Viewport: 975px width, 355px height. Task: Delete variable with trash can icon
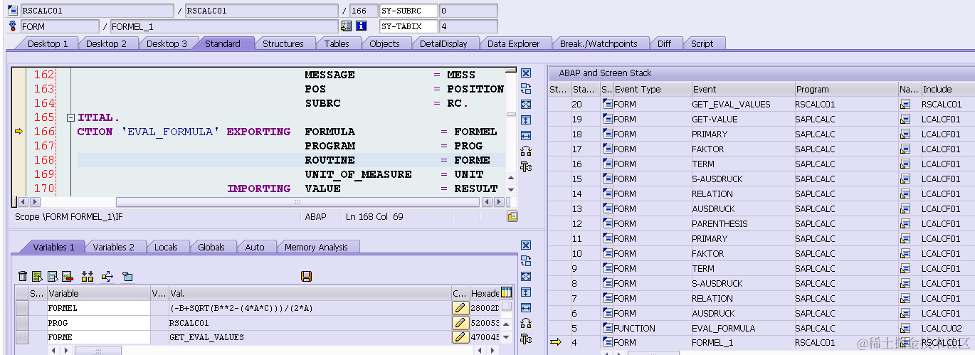23,276
